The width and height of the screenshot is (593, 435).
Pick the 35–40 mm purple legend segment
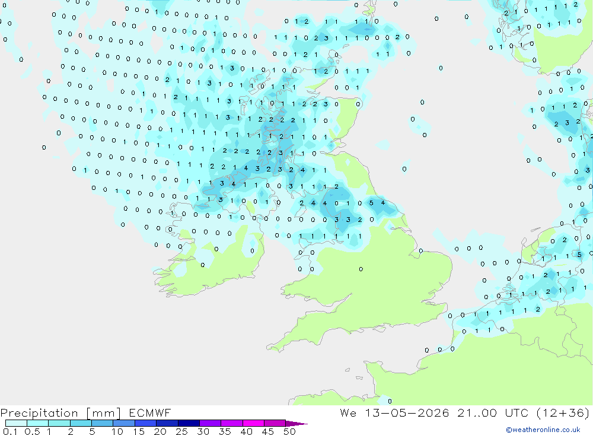pos(232,423)
